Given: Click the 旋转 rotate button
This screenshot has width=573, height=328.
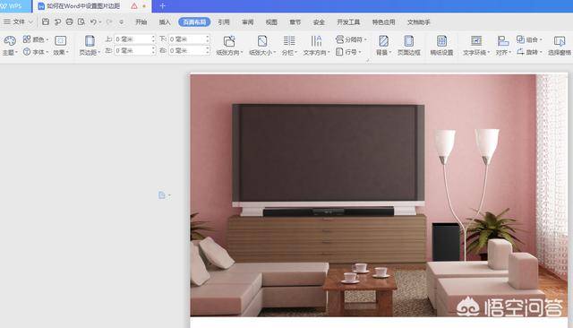Looking at the screenshot, I should tap(529, 52).
